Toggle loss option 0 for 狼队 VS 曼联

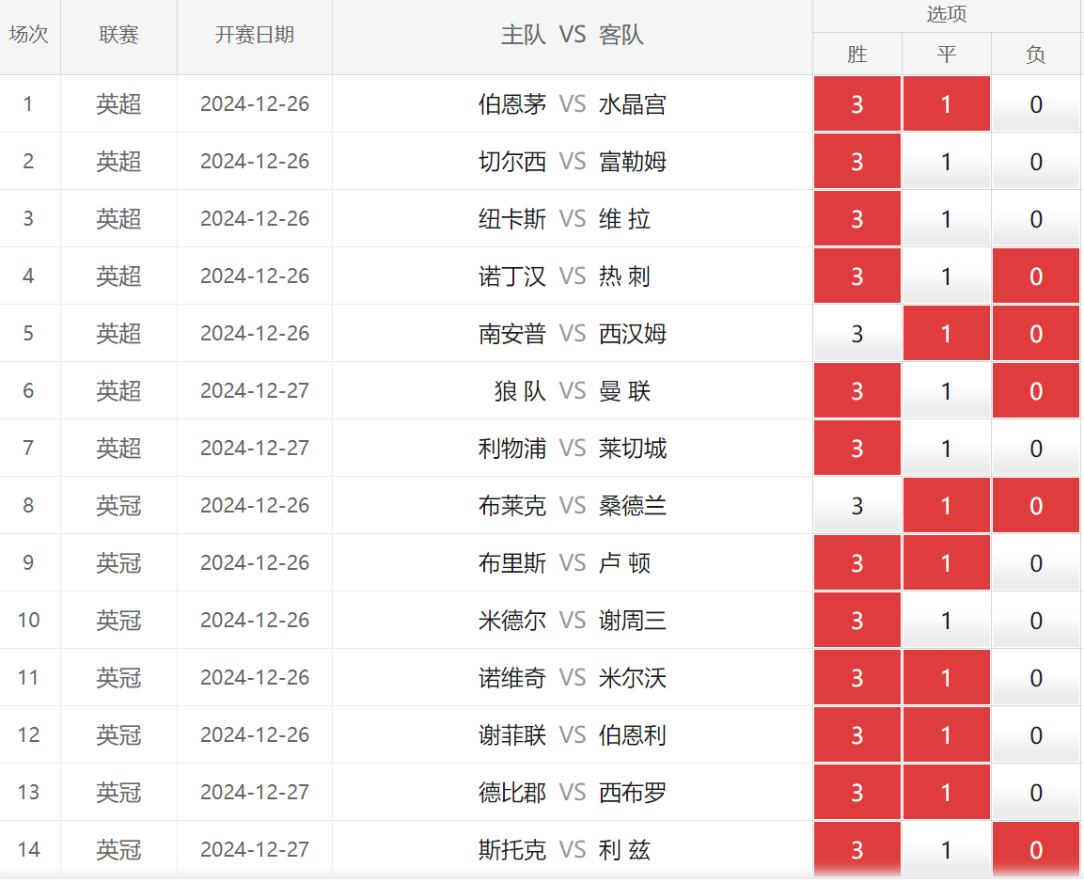1036,390
